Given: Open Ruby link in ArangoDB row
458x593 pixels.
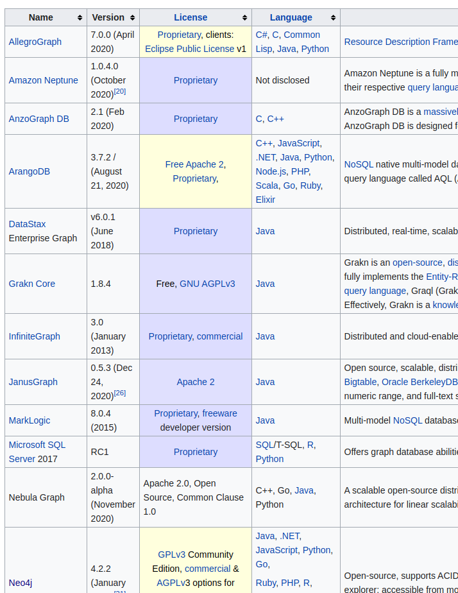Looking at the screenshot, I should (310, 186).
